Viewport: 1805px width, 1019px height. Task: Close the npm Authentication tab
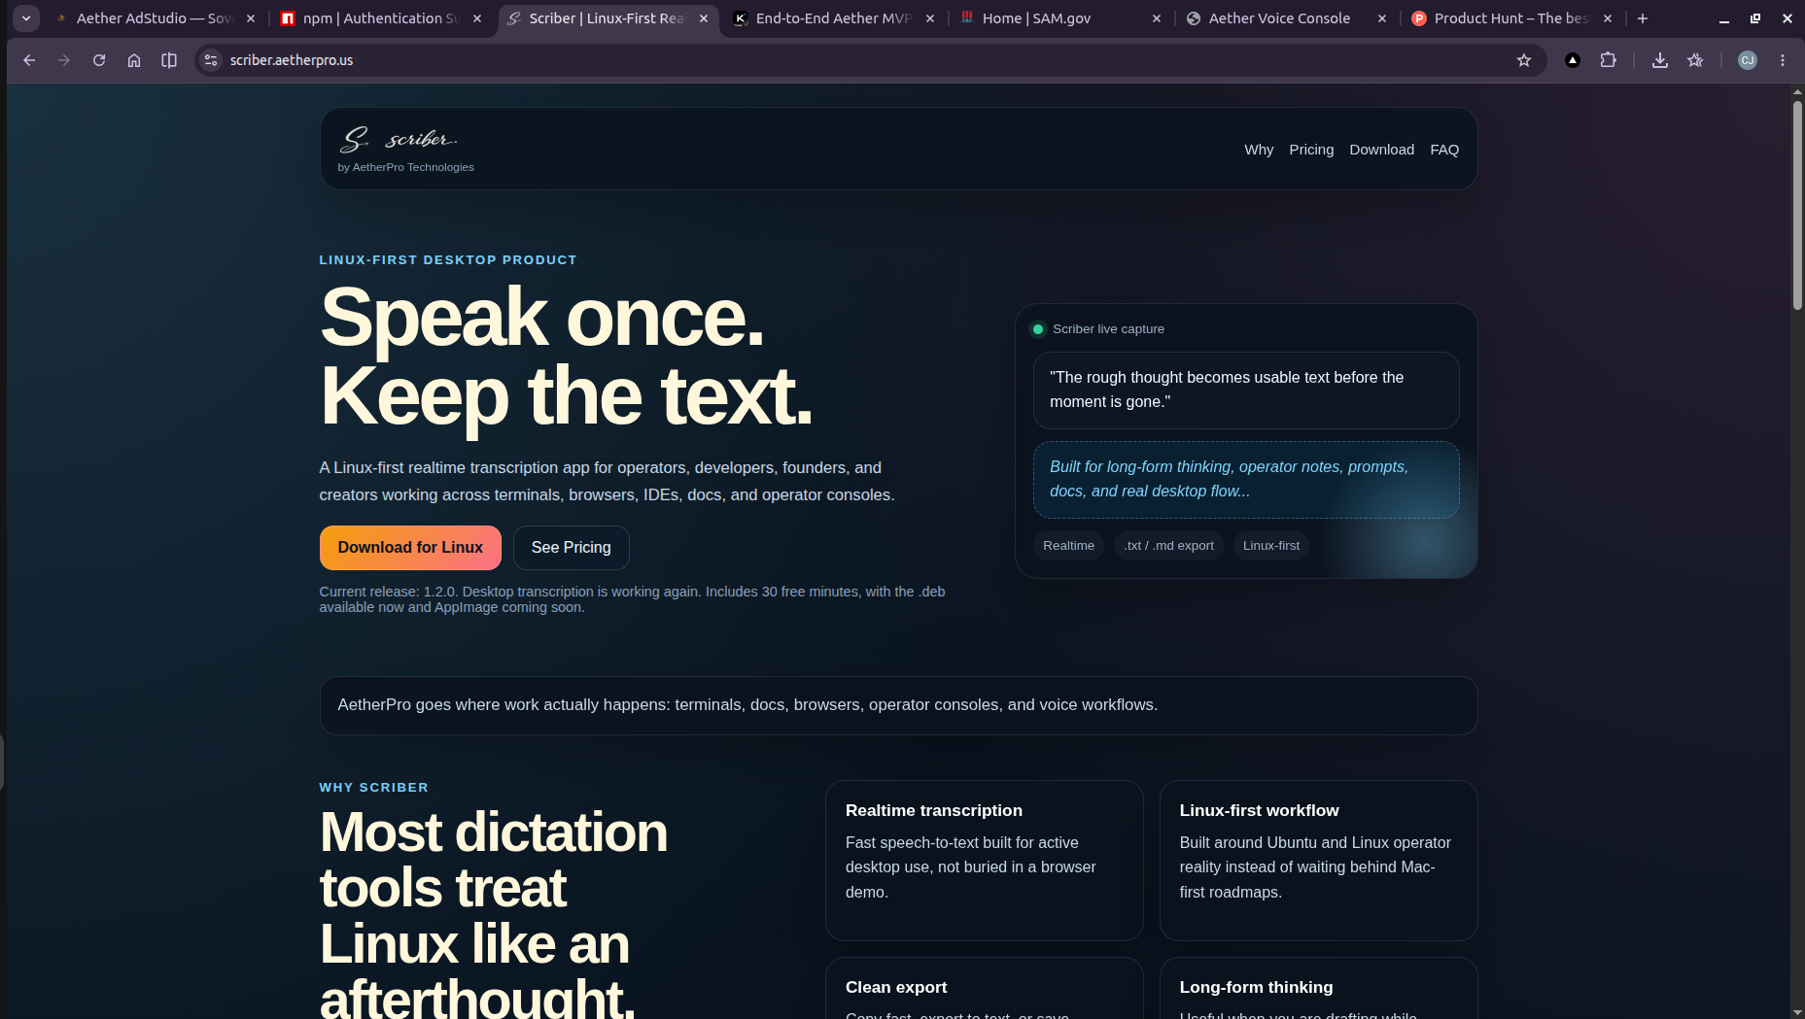pos(477,18)
